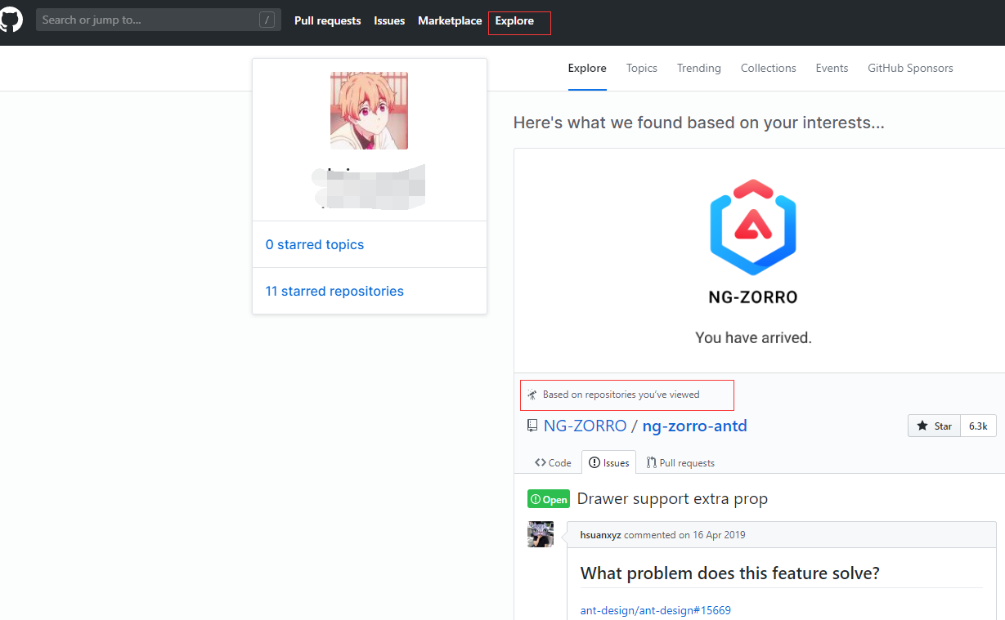1005x620 pixels.
Task: Switch to the Collections tab
Action: point(769,68)
